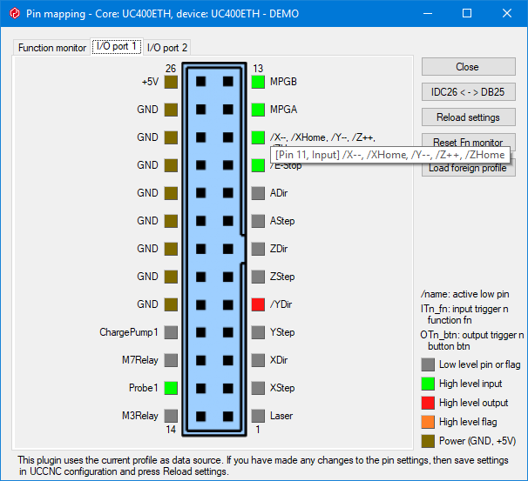This screenshot has width=528, height=481.
Task: Click the red /YDir pin indicator
Action: 258,304
